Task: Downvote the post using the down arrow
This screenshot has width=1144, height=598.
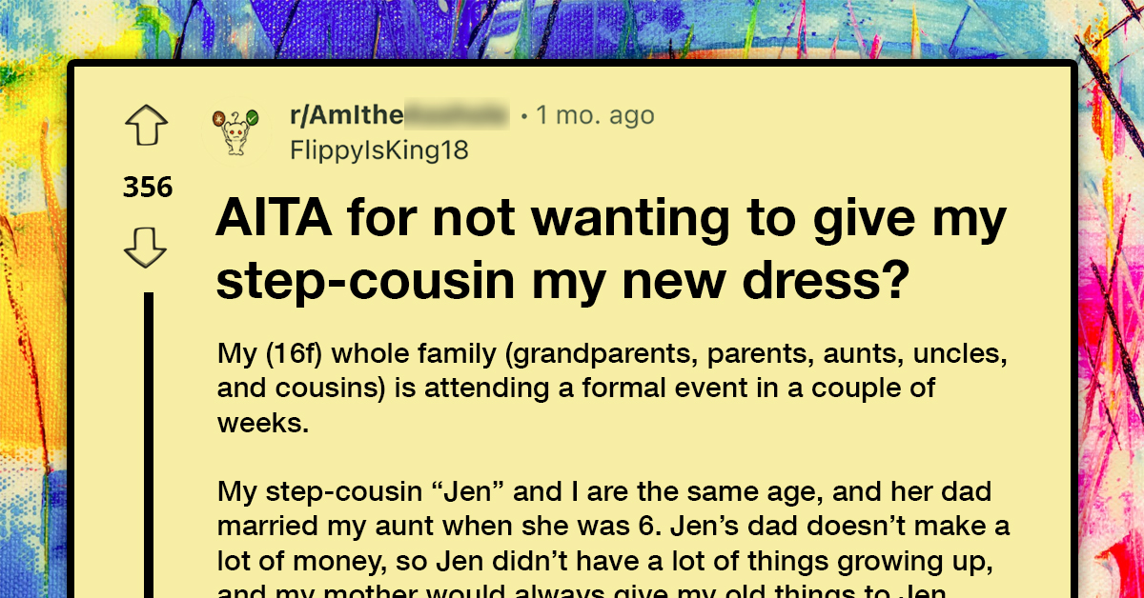Action: tap(146, 246)
